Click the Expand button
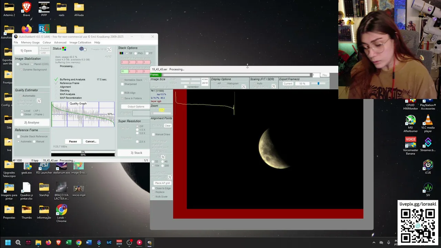This screenshot has width=441, height=248. pyautogui.click(x=45, y=48)
